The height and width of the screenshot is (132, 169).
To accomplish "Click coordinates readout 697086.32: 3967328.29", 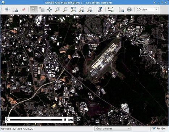I will tap(17, 129).
